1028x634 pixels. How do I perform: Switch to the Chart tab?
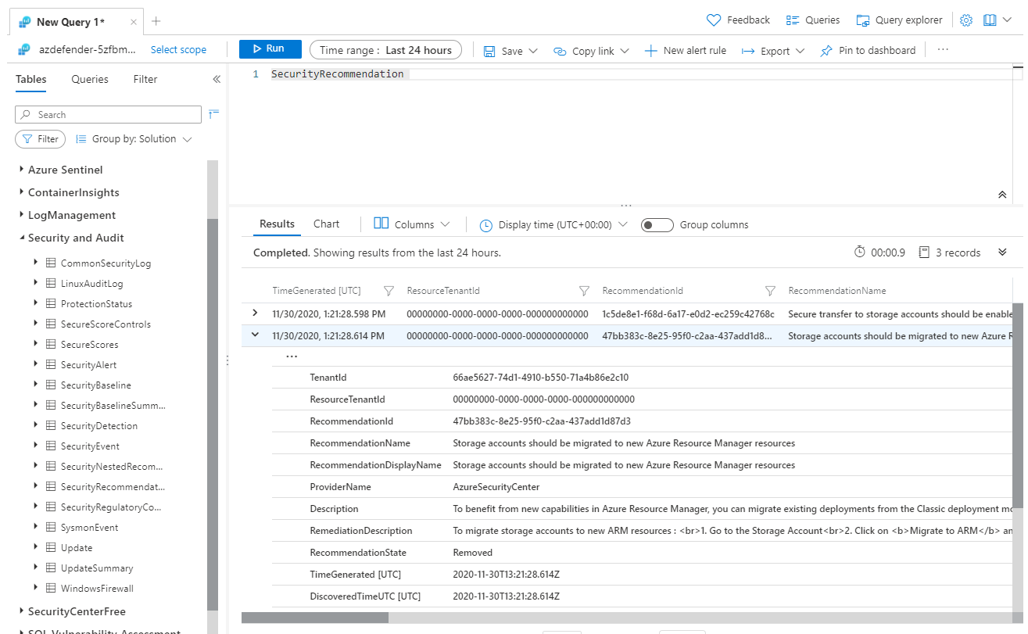coord(326,224)
